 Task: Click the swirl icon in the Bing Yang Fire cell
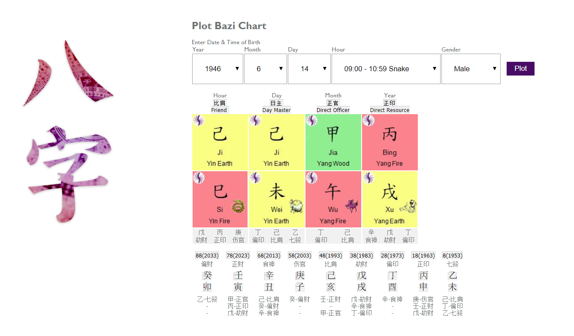369,121
